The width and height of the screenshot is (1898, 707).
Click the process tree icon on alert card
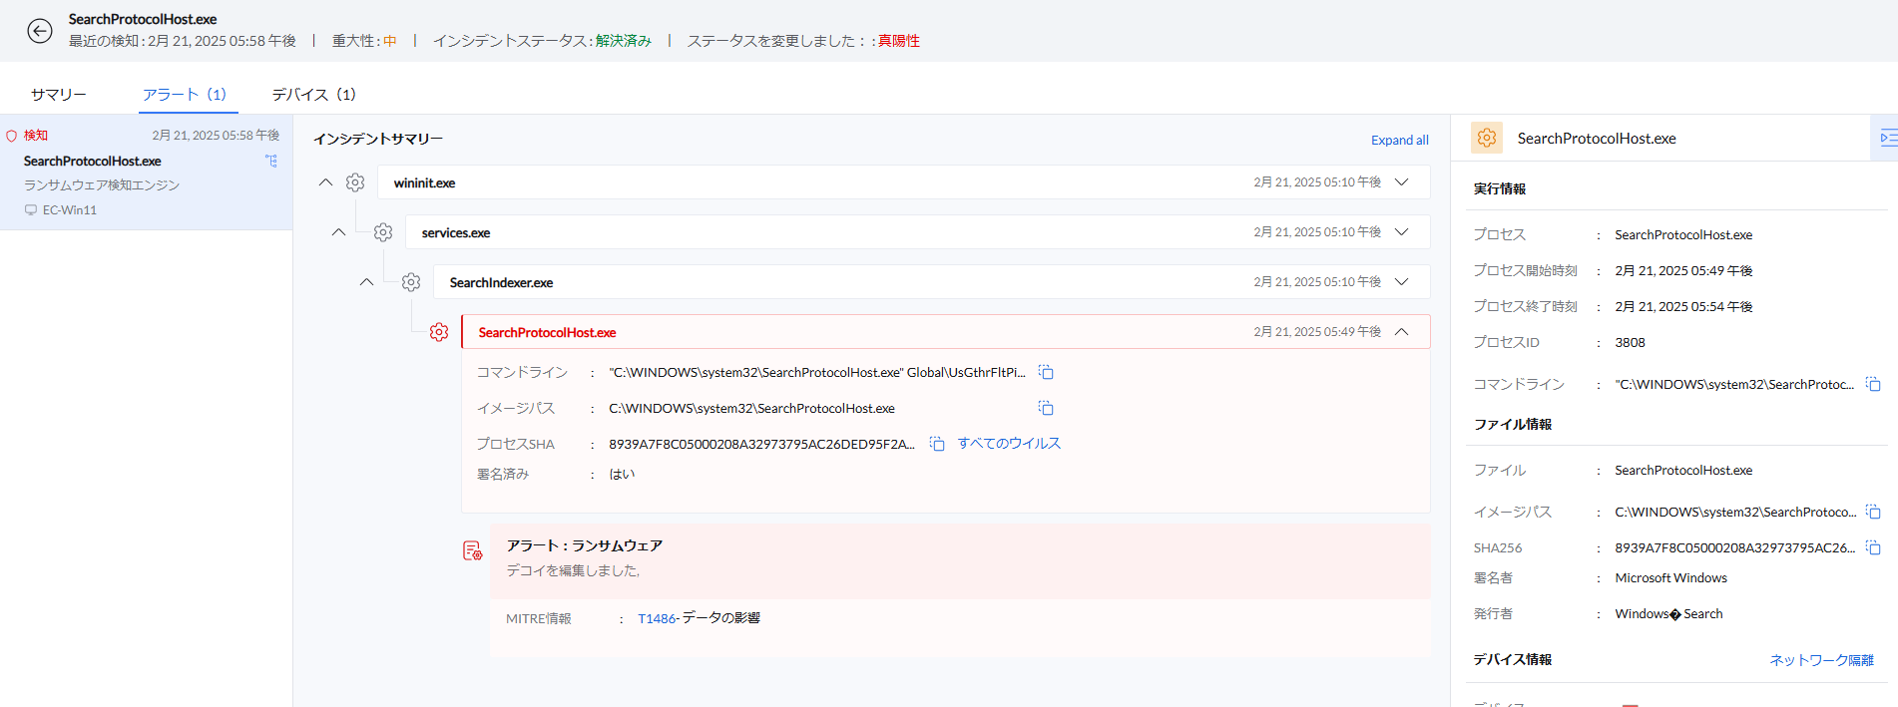[x=271, y=161]
